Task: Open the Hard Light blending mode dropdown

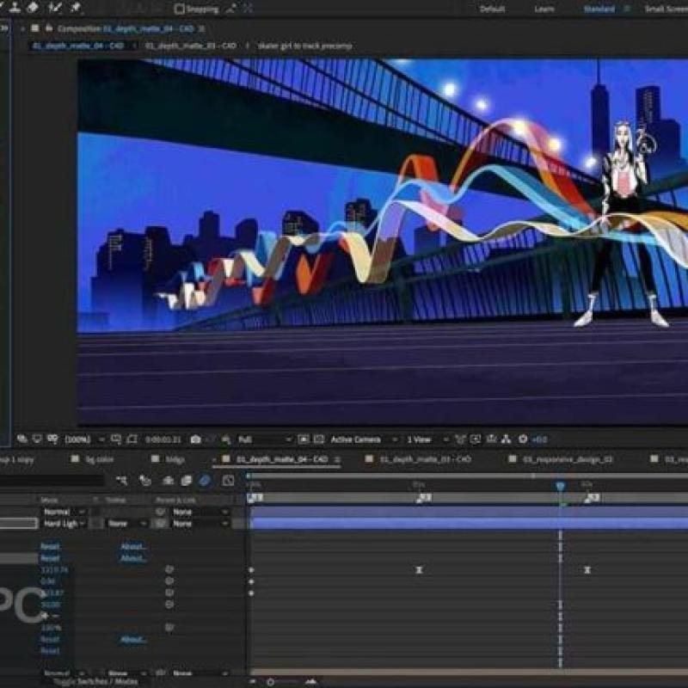Action: pyautogui.click(x=64, y=524)
